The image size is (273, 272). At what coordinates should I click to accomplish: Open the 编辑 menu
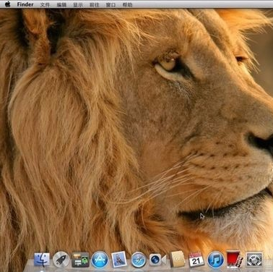click(x=61, y=4)
